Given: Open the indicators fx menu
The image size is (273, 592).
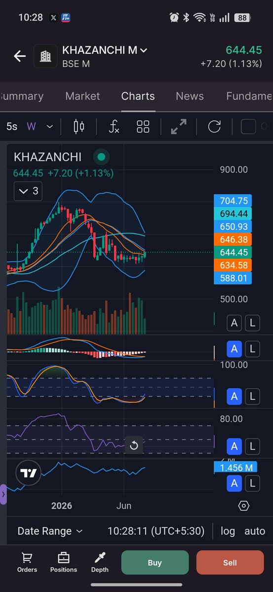Looking at the screenshot, I should click(x=114, y=127).
